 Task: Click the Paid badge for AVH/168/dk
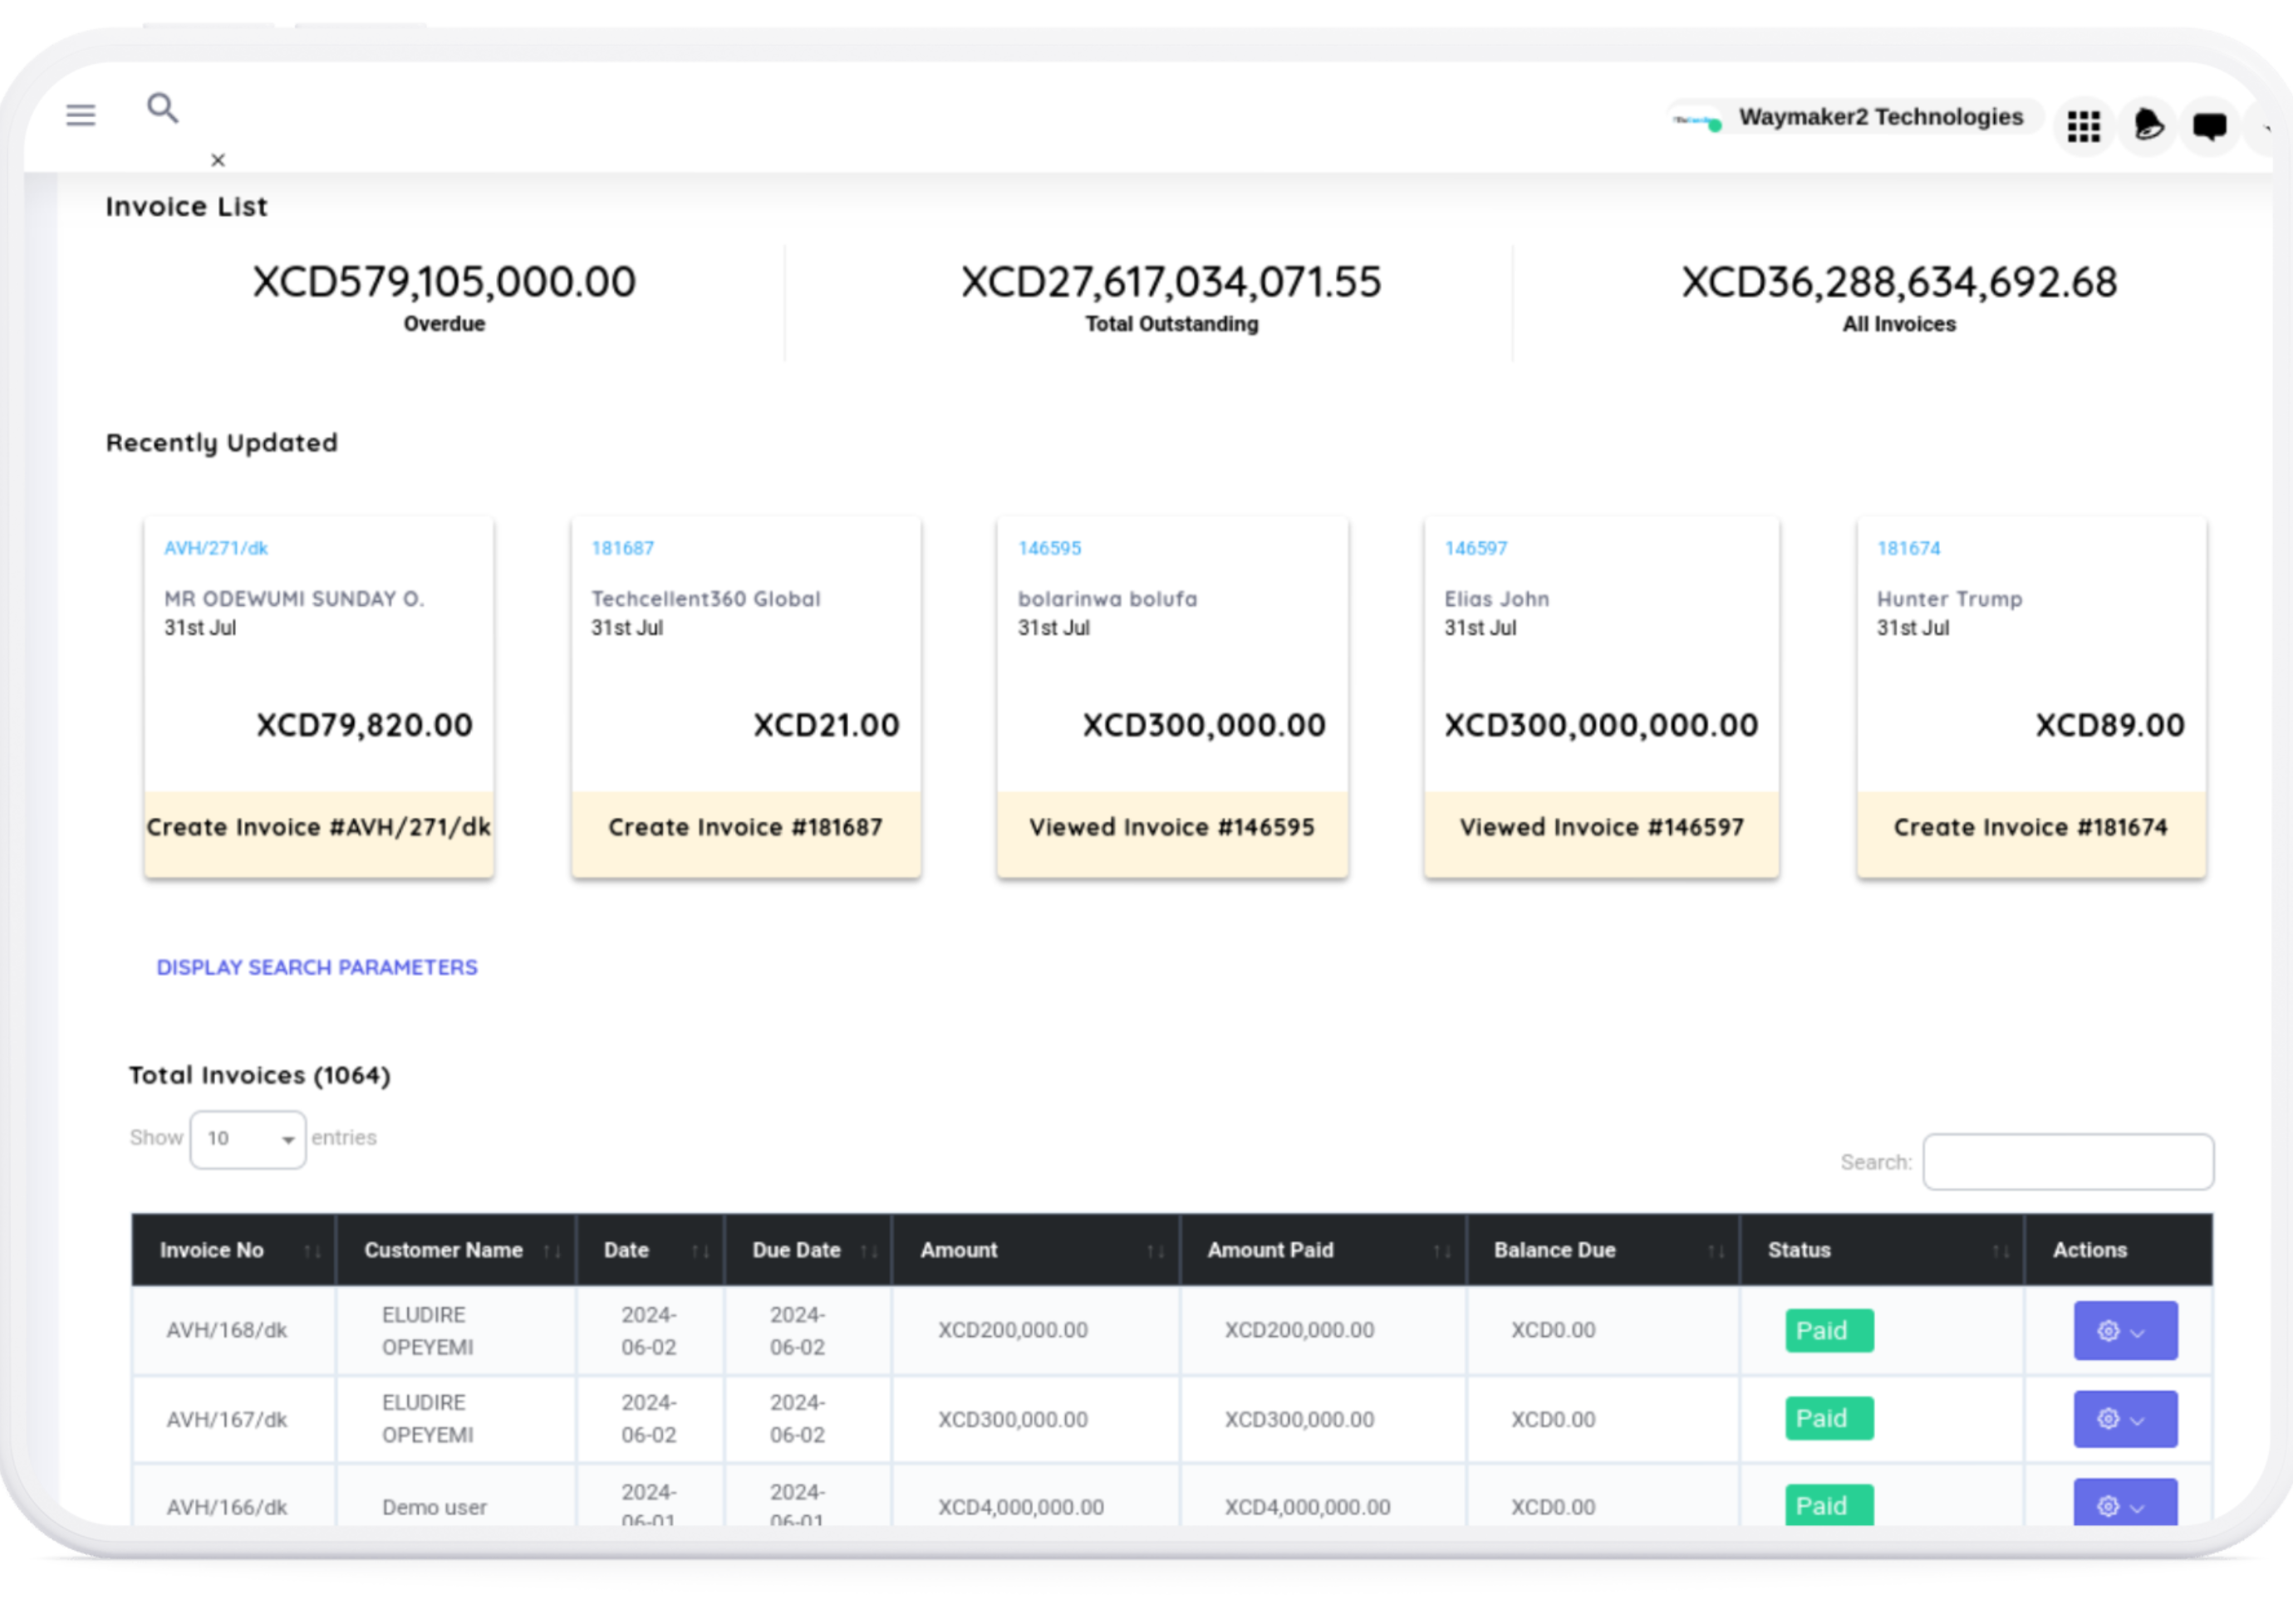tap(1828, 1331)
